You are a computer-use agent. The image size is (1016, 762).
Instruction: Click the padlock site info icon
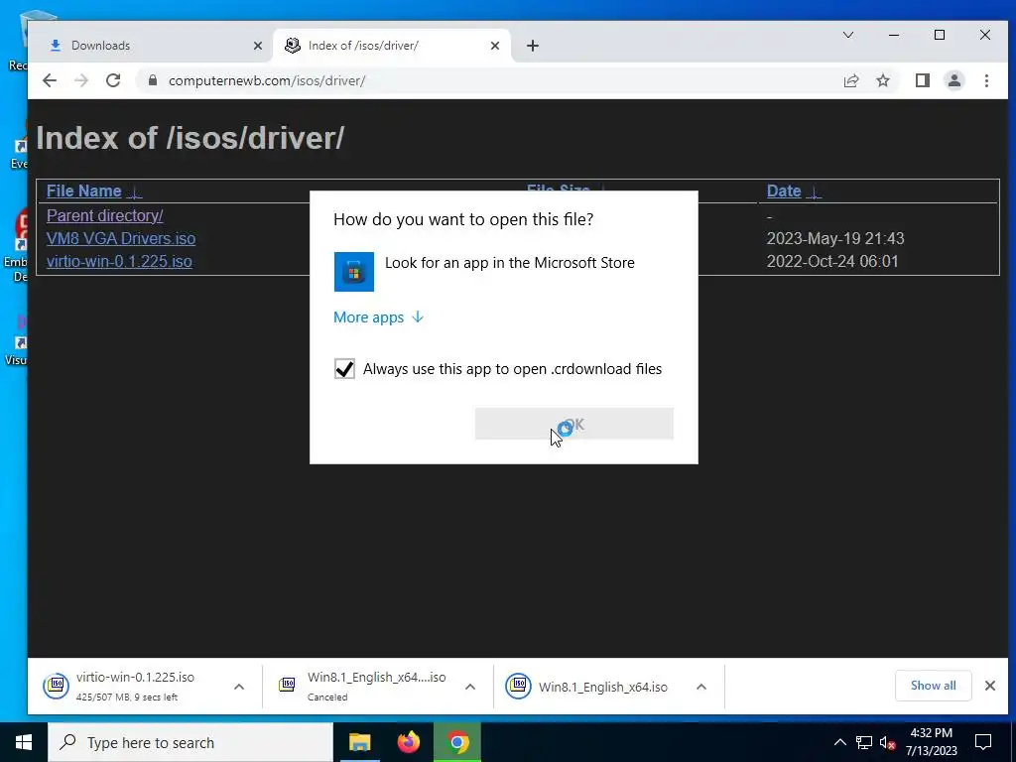(153, 80)
